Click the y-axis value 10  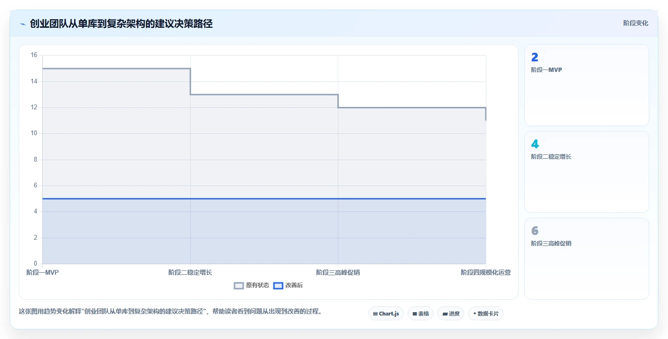click(34, 133)
